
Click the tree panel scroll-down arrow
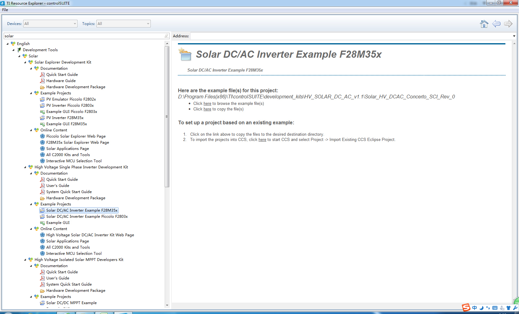click(x=167, y=305)
